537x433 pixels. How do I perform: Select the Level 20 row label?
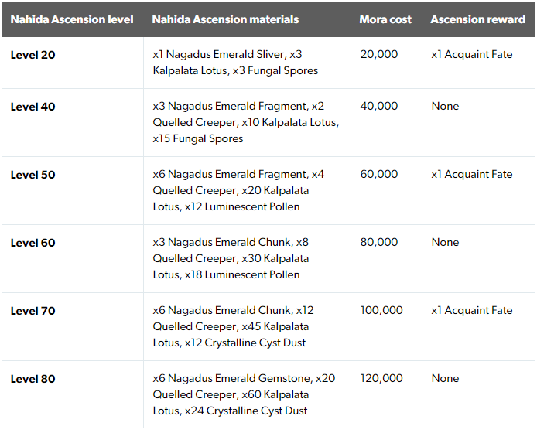[x=32, y=55]
